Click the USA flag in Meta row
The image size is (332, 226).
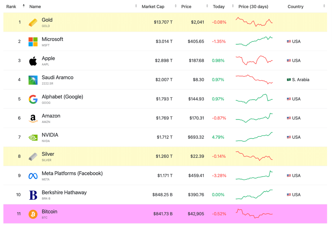(289, 176)
